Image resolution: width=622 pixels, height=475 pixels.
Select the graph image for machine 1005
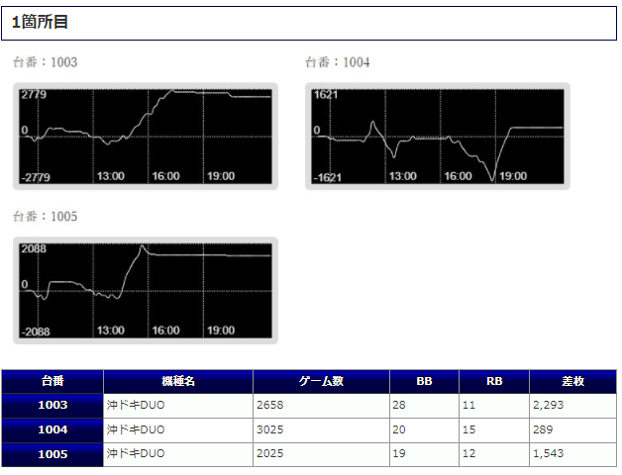click(x=146, y=290)
